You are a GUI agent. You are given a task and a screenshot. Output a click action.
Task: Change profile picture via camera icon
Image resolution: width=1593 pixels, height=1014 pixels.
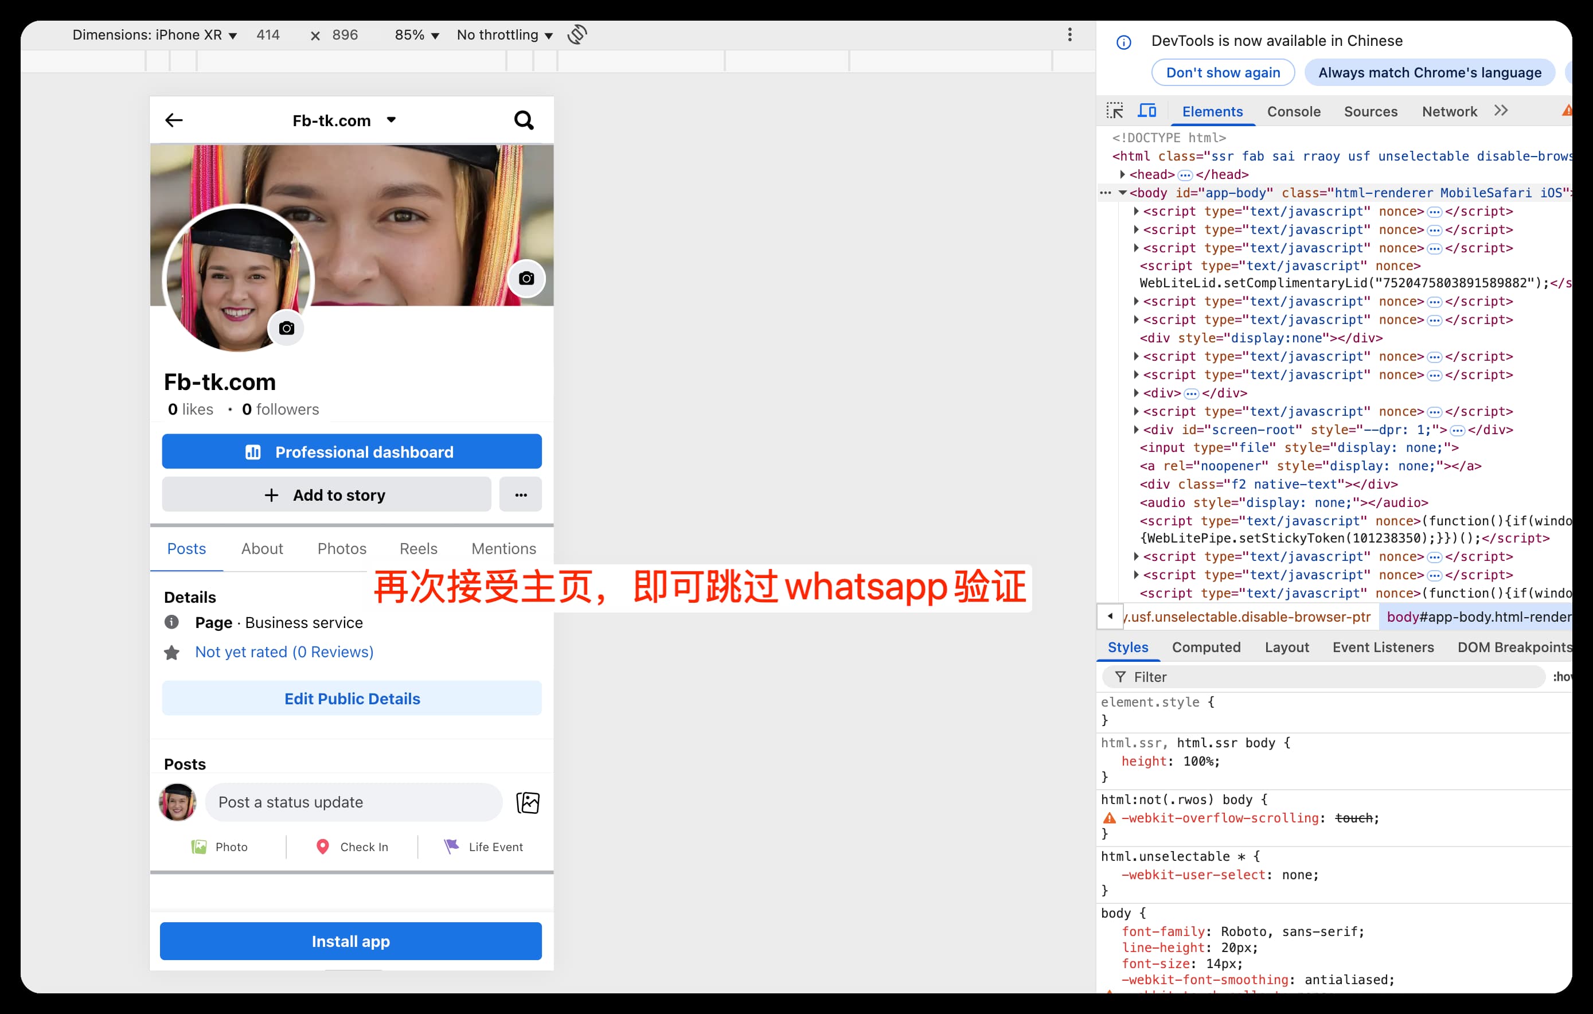pos(287,328)
